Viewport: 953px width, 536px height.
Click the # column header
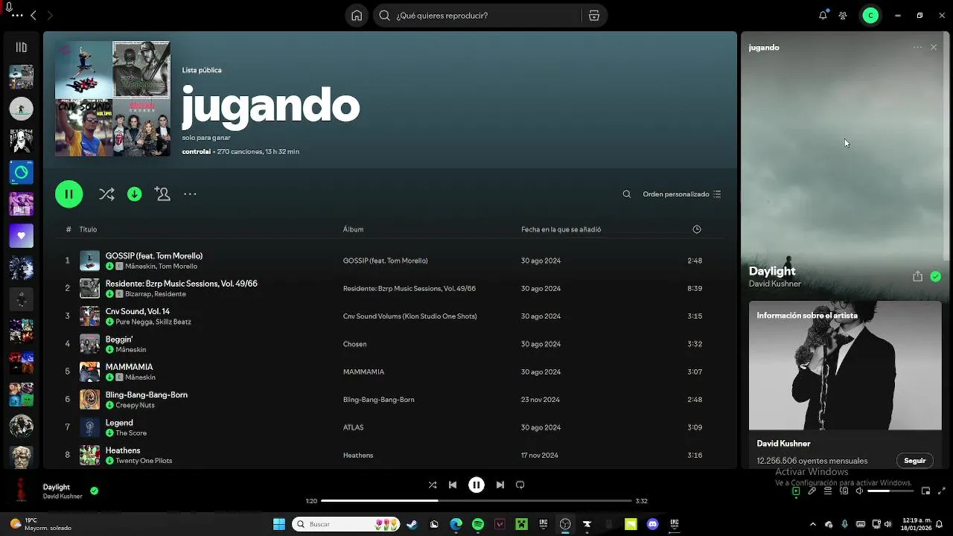click(68, 229)
